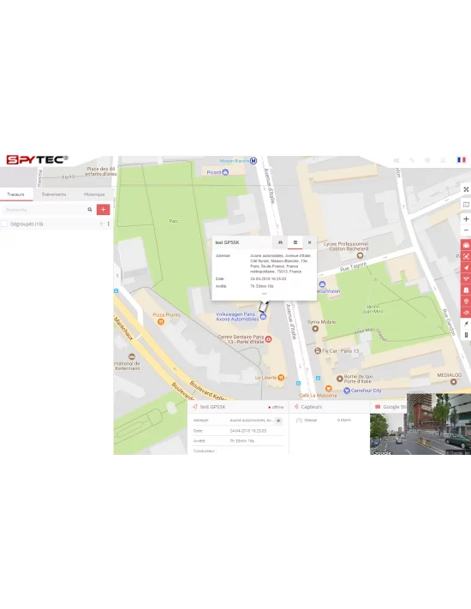Select the list details tab in popup
The image size is (471, 609).
(295, 242)
